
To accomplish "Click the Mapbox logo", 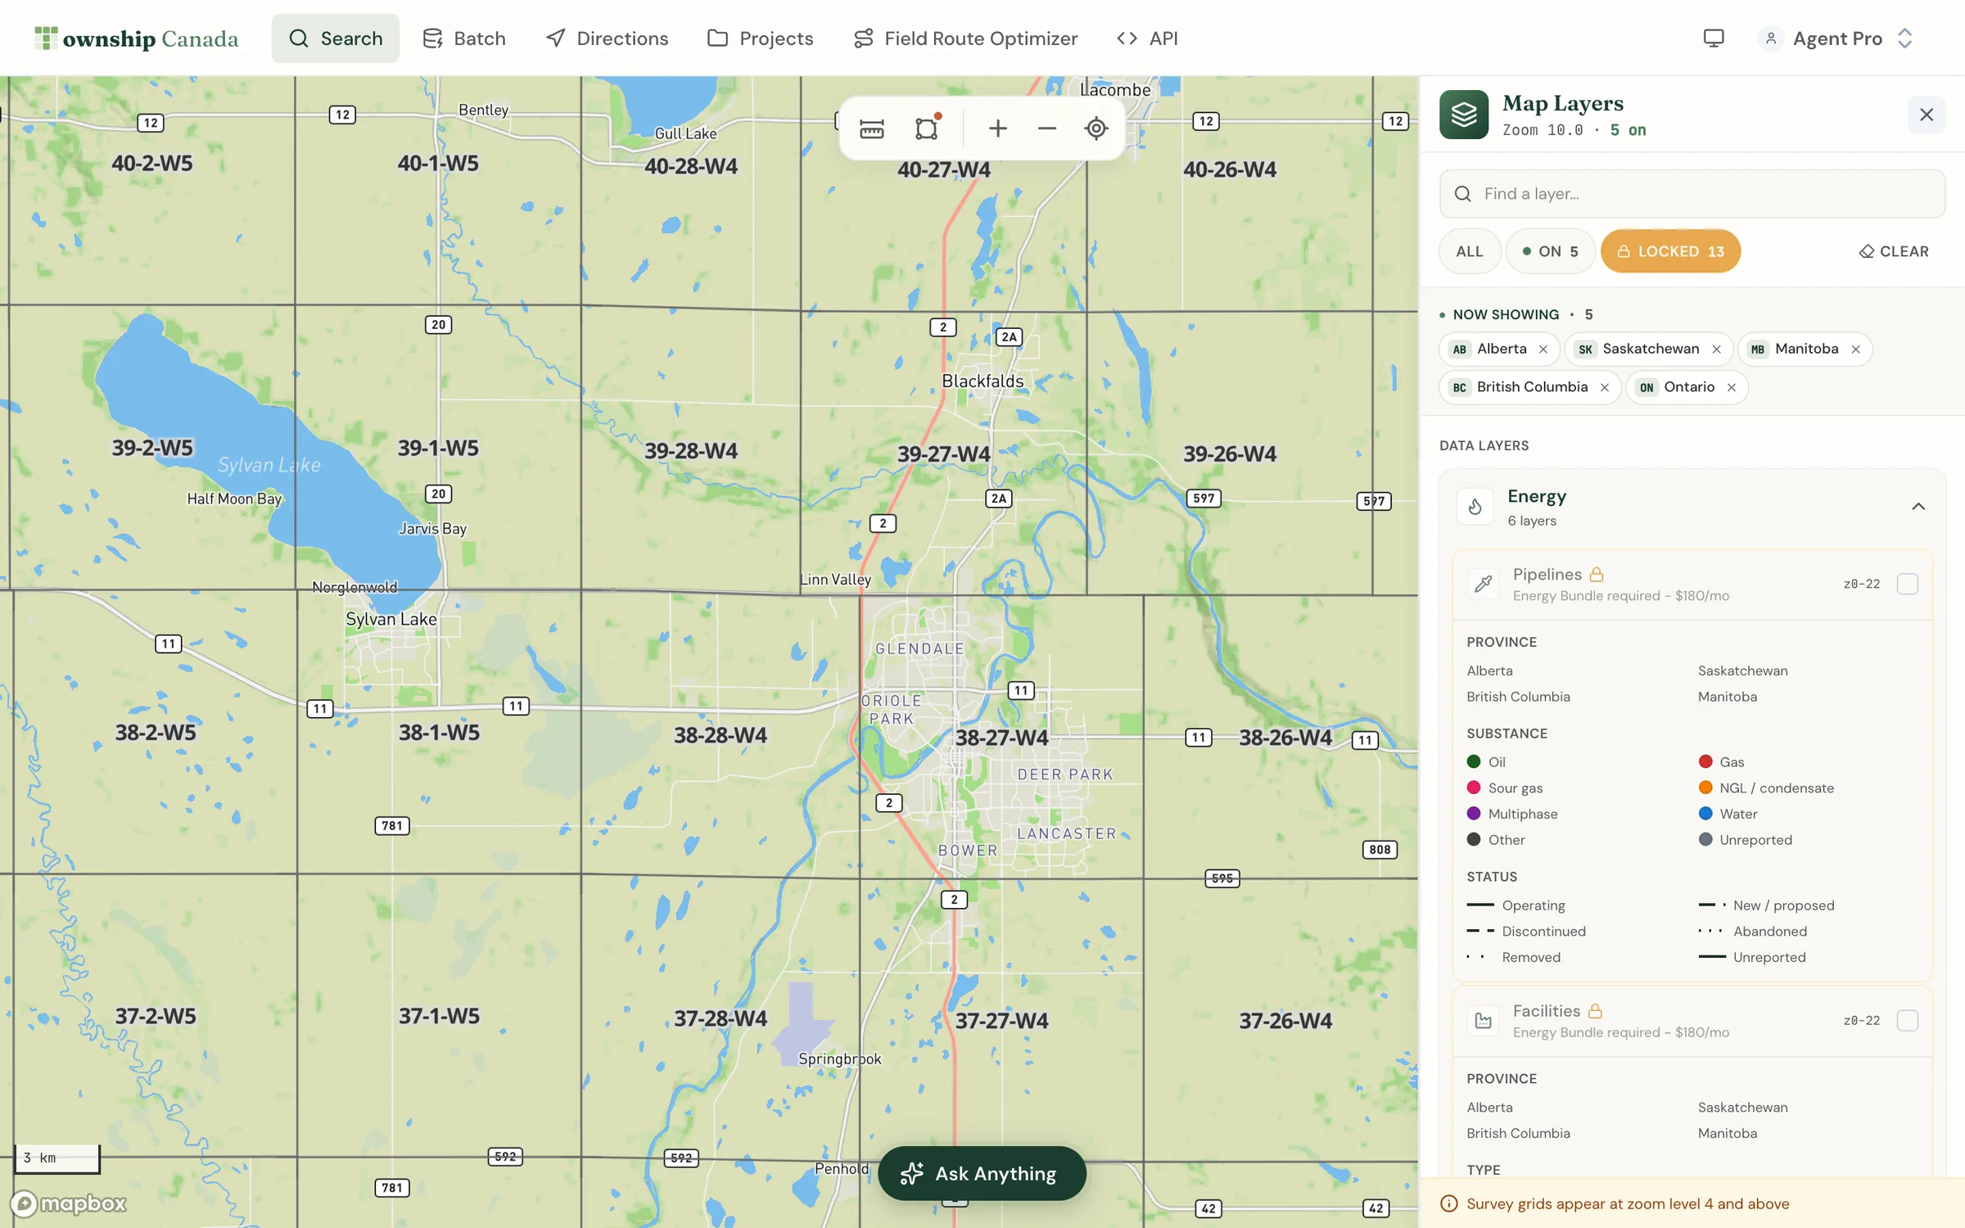I will pos(69,1203).
